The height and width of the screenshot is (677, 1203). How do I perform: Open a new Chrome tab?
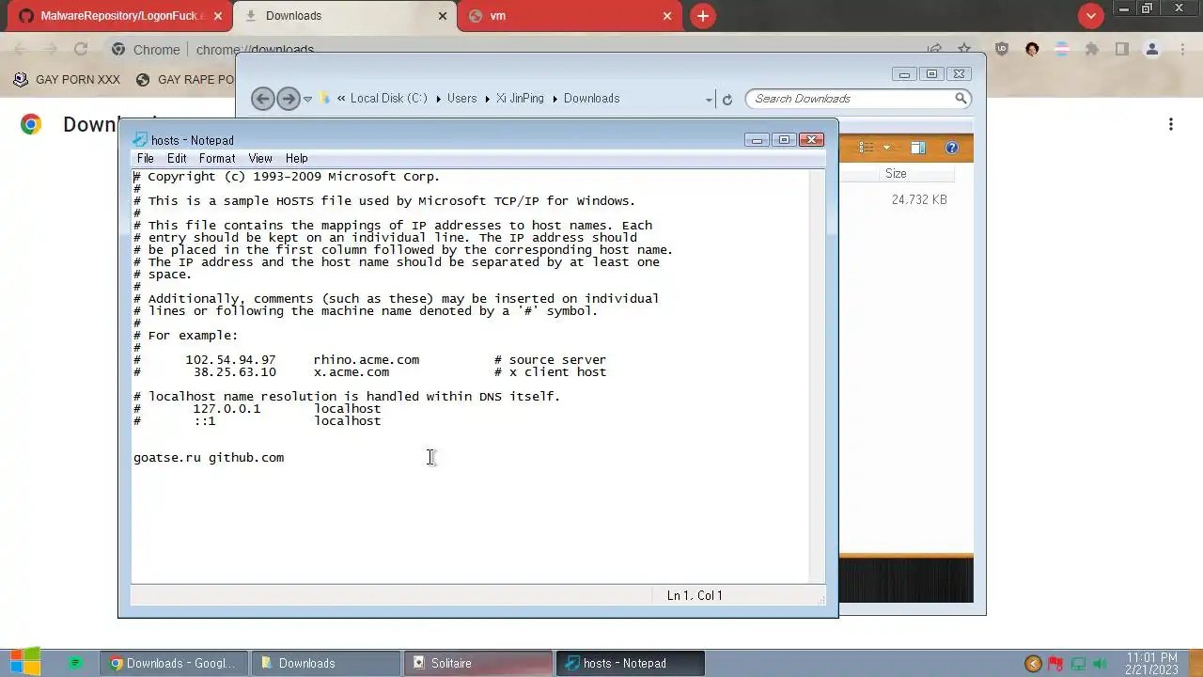[x=702, y=16]
